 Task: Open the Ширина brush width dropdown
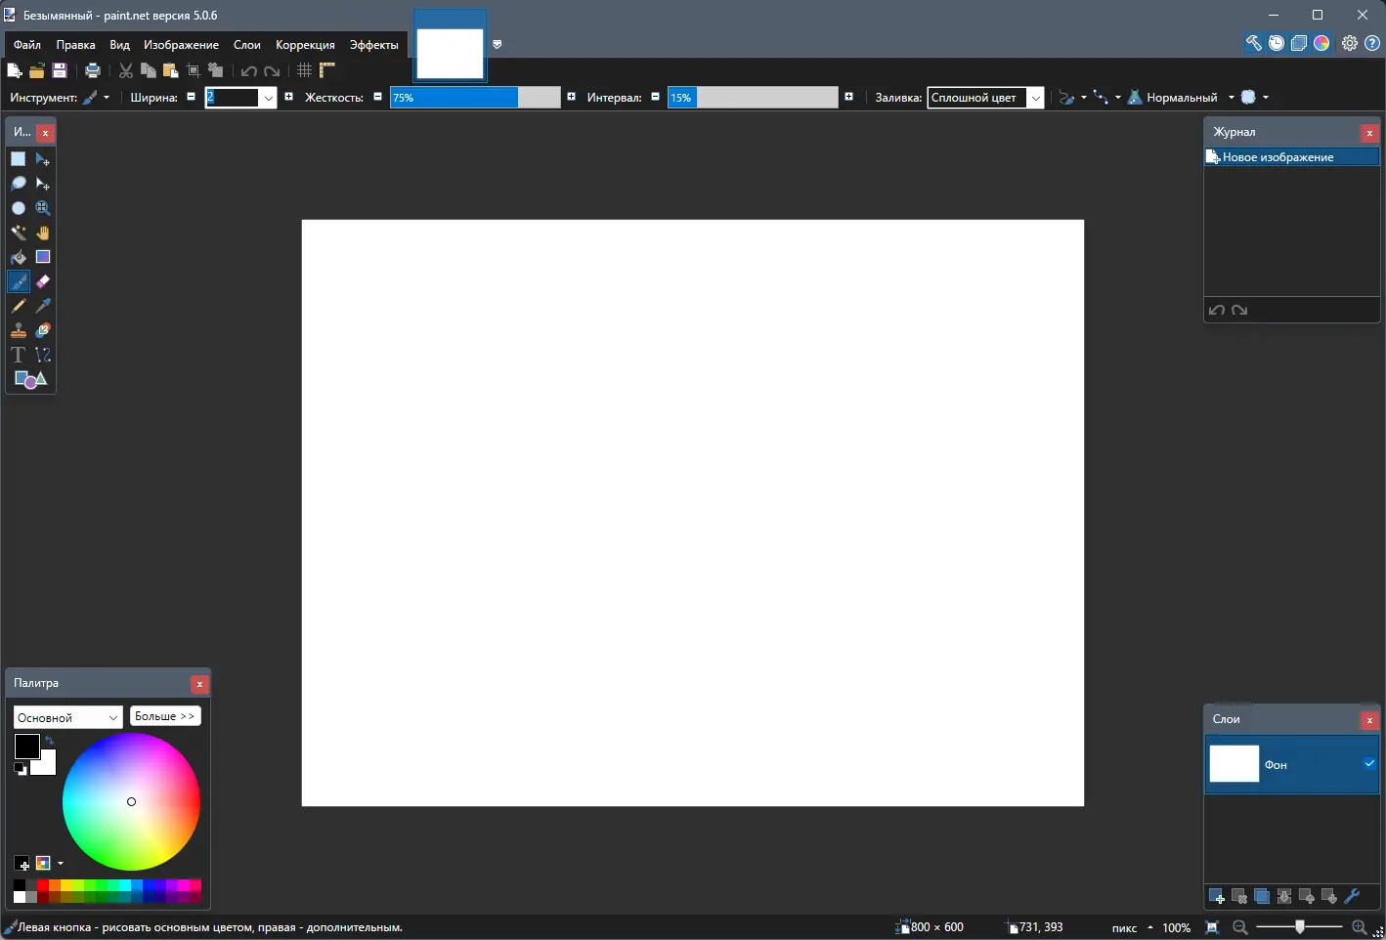click(x=268, y=98)
